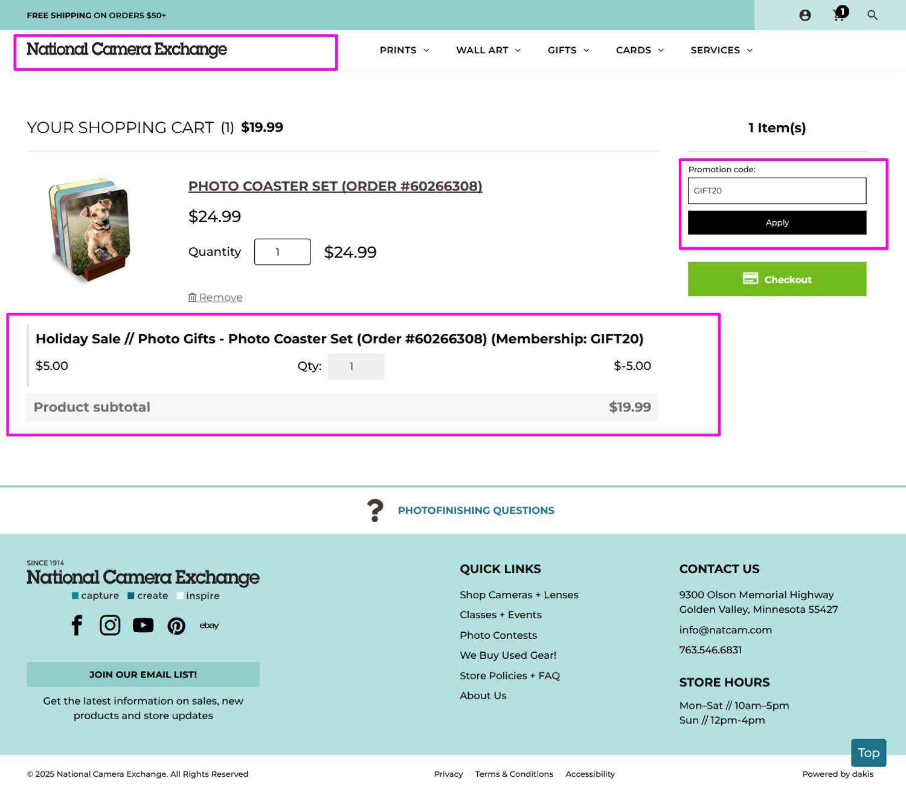Focus the Promotion code field

point(777,191)
